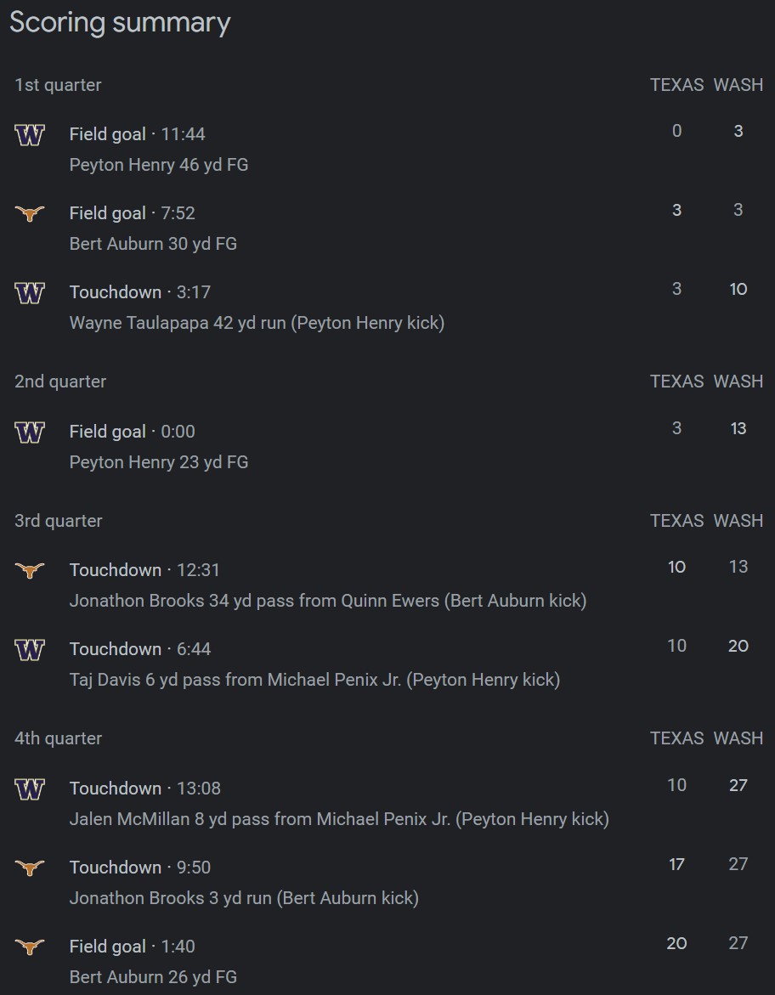Click Texas logo beside 9:50 touchdown

coord(30,868)
